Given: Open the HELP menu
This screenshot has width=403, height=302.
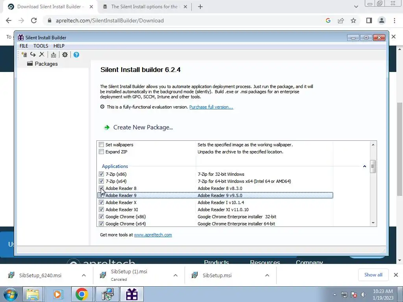Looking at the screenshot, I should tap(59, 46).
